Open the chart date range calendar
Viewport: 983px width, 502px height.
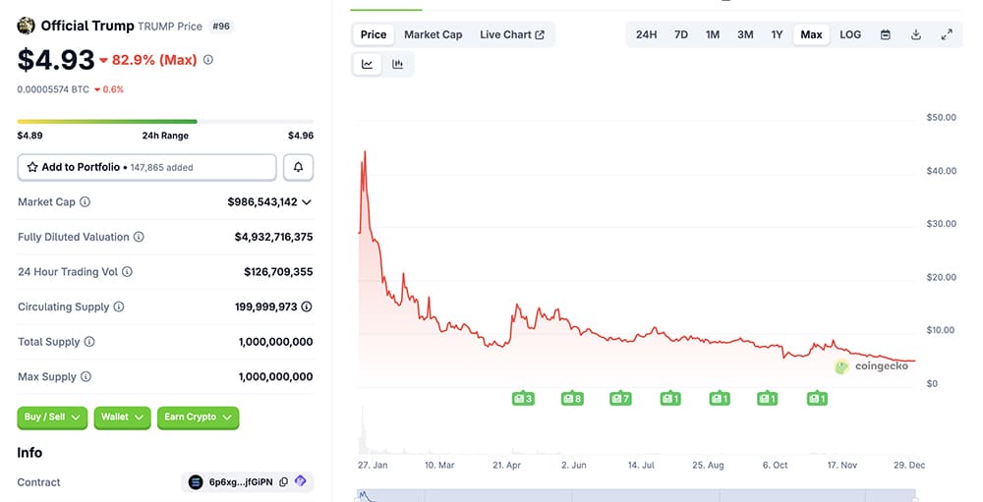[886, 34]
